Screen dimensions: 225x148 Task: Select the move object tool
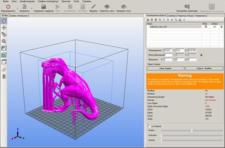(4, 34)
